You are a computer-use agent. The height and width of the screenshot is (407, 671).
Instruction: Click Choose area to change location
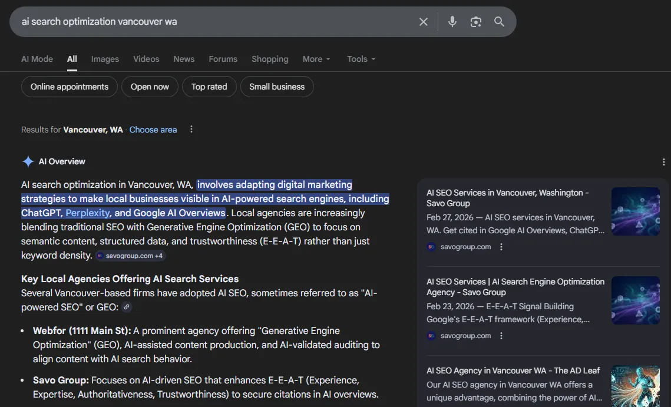153,129
